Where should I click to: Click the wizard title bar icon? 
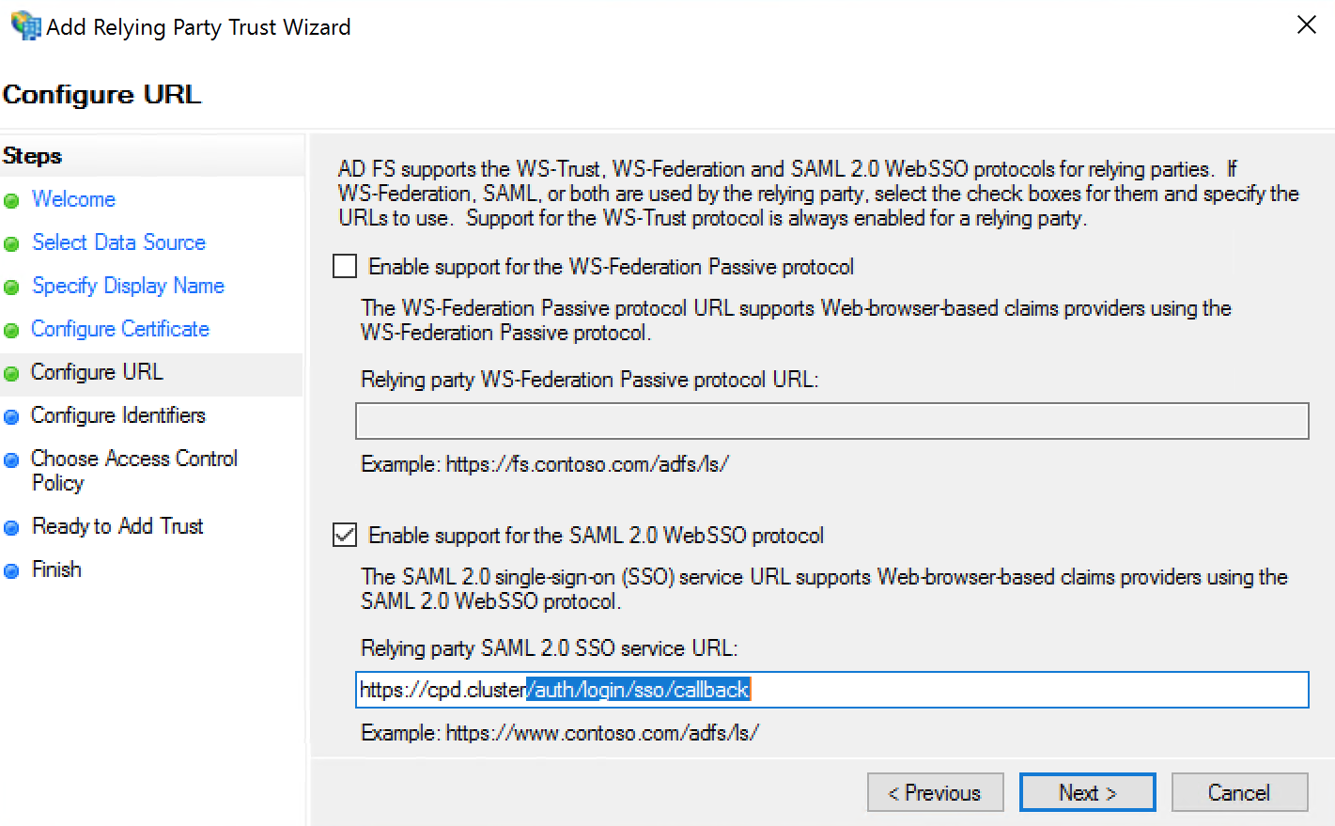coord(25,25)
